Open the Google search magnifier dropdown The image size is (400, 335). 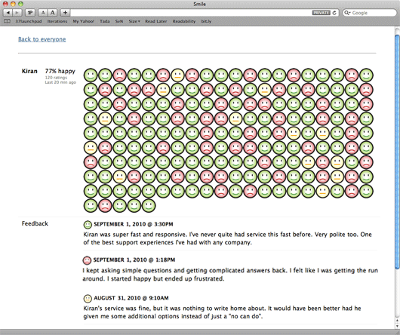(x=347, y=13)
